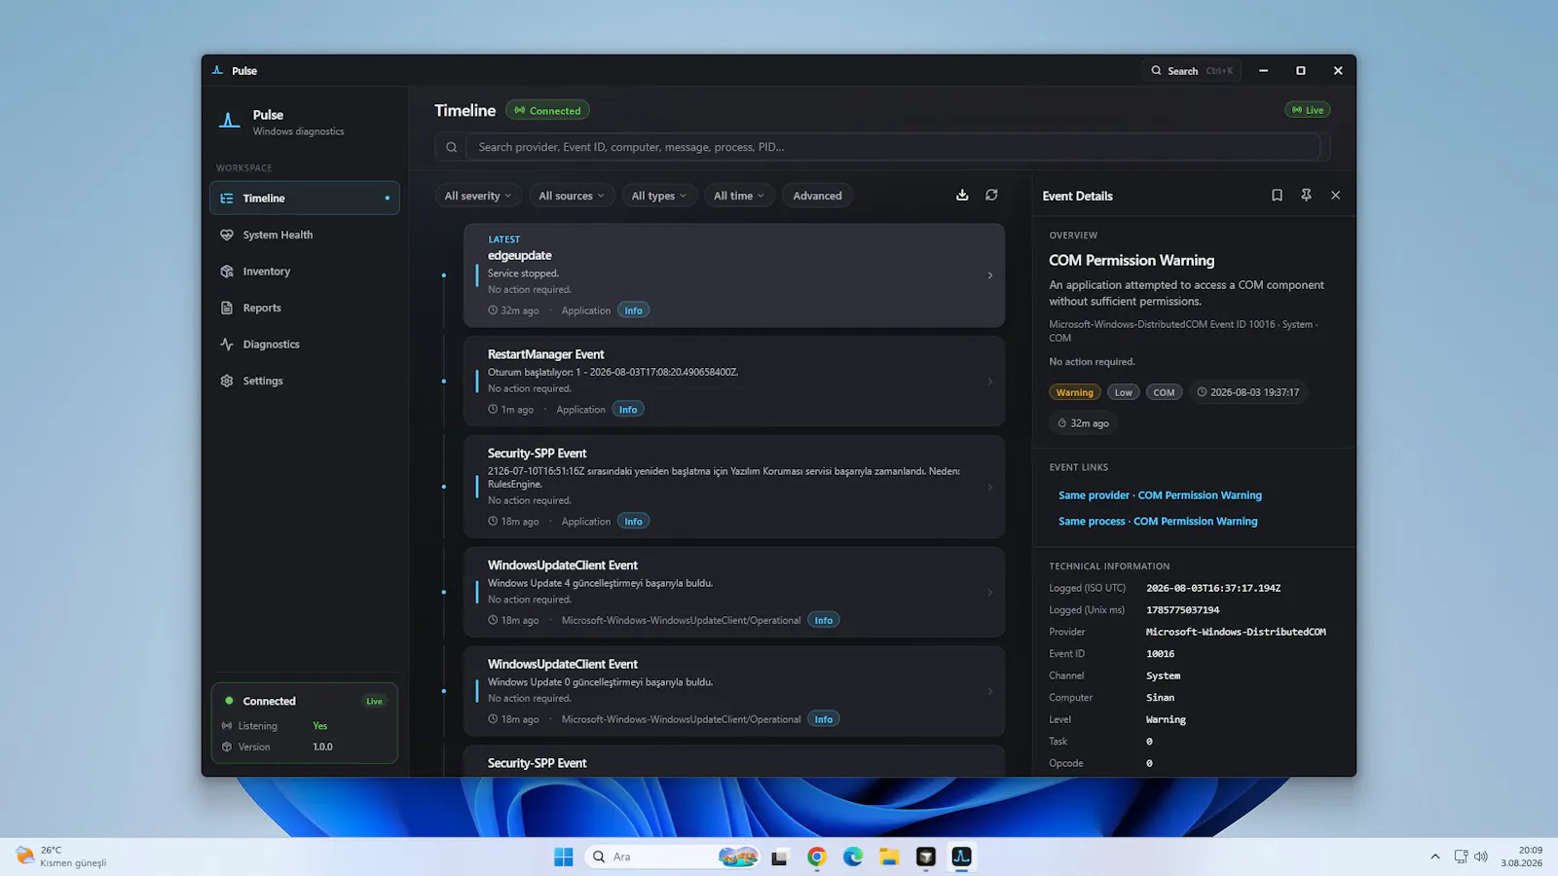Expand the Windows Update 0 event chevron
The height and width of the screenshot is (876, 1558).
point(990,691)
